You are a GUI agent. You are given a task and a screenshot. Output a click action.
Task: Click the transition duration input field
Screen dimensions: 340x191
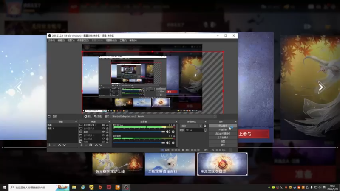point(194,130)
